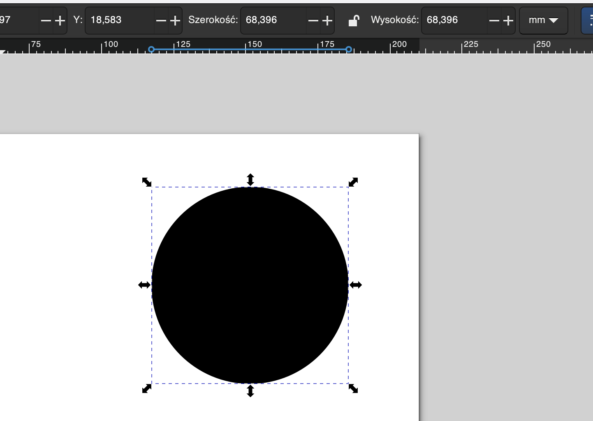The width and height of the screenshot is (593, 421).
Task: Click the right horizontal scale arrow handle
Action: click(356, 285)
